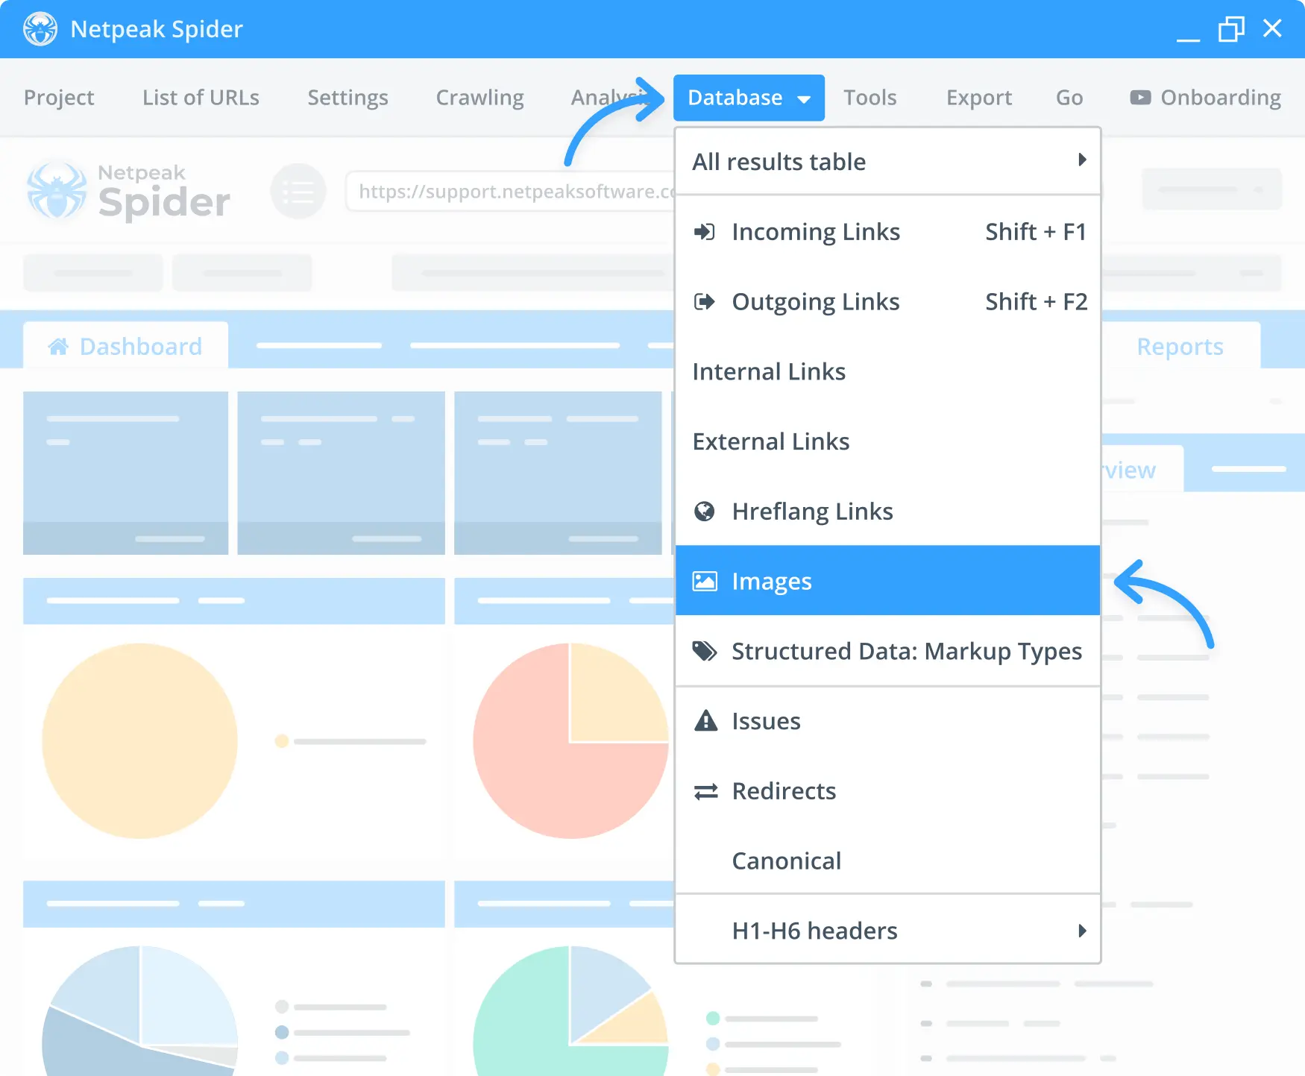This screenshot has height=1076, width=1305.
Task: Click the solid yellow pie chart
Action: point(139,740)
